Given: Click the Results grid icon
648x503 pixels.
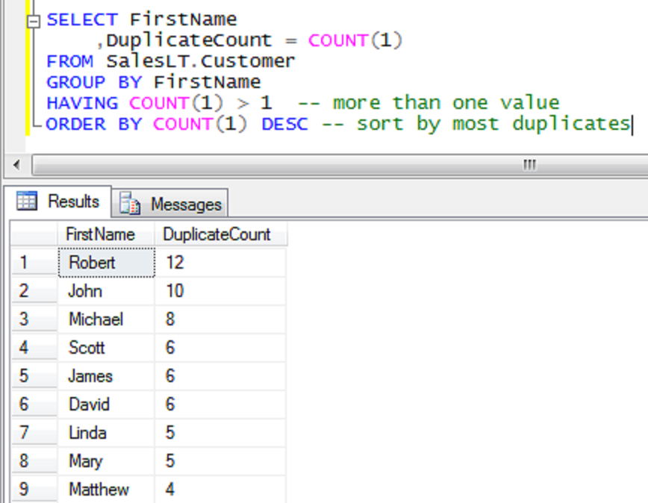Looking at the screenshot, I should pyautogui.click(x=26, y=200).
